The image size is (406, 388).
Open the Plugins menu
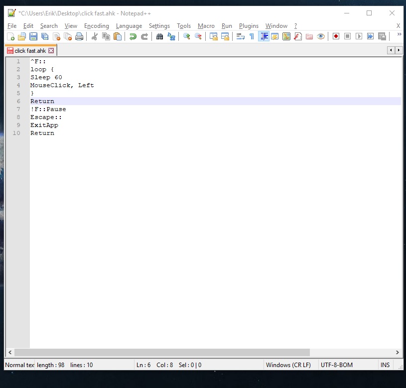pos(249,26)
